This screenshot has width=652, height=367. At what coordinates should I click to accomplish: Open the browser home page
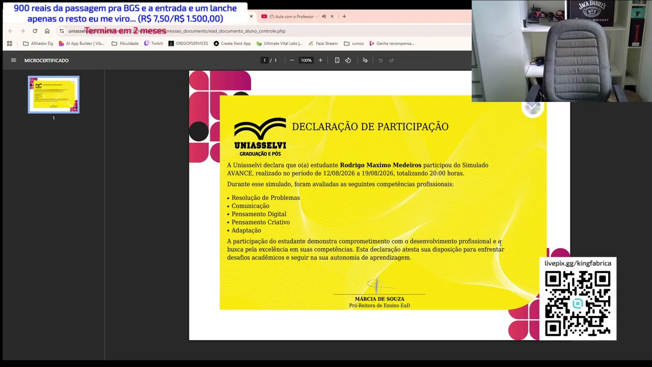(47, 31)
